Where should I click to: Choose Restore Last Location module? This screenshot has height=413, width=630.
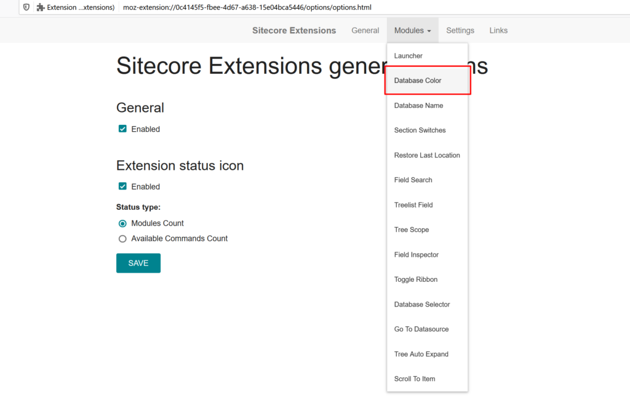coord(427,155)
